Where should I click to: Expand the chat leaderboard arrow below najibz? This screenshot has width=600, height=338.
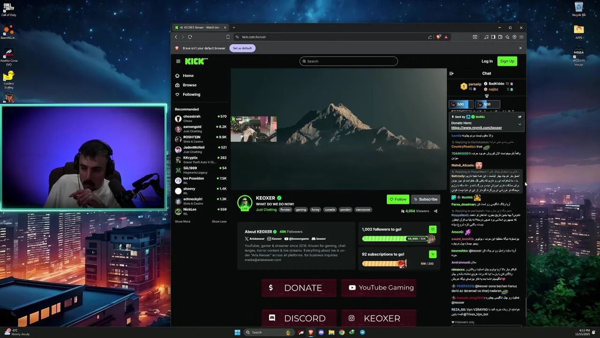(487, 96)
